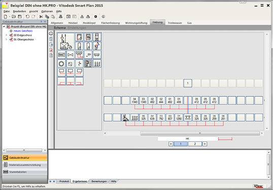This screenshot has height=190, width=273.
Task: Click the info circle toolbar icon
Action: 103,17
